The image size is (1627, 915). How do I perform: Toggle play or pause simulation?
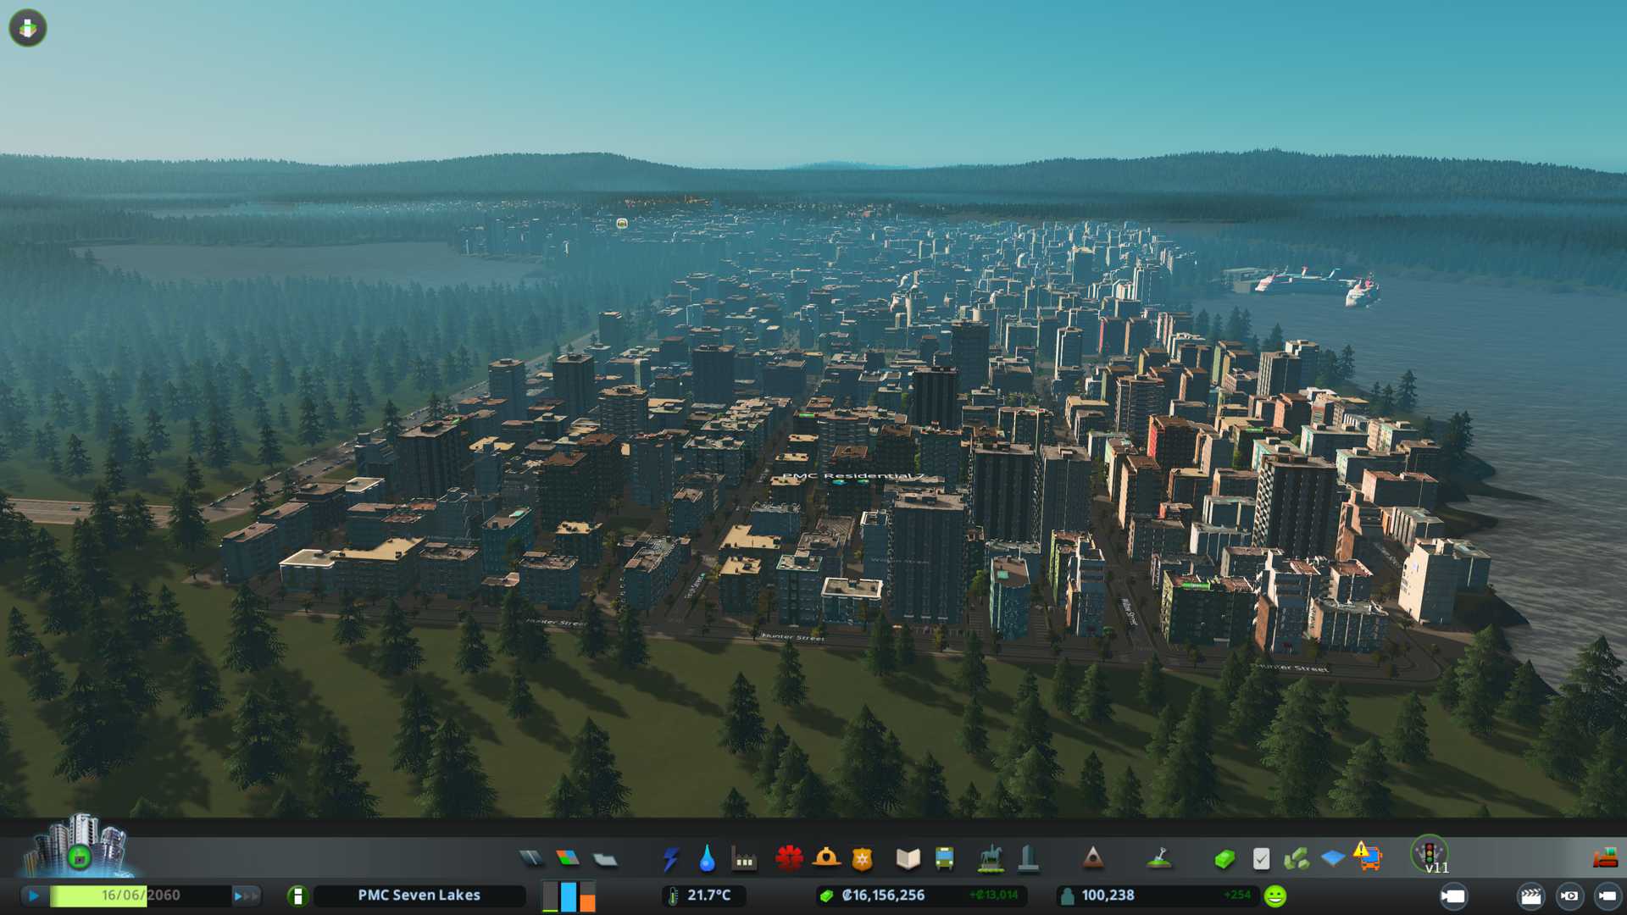tap(34, 896)
